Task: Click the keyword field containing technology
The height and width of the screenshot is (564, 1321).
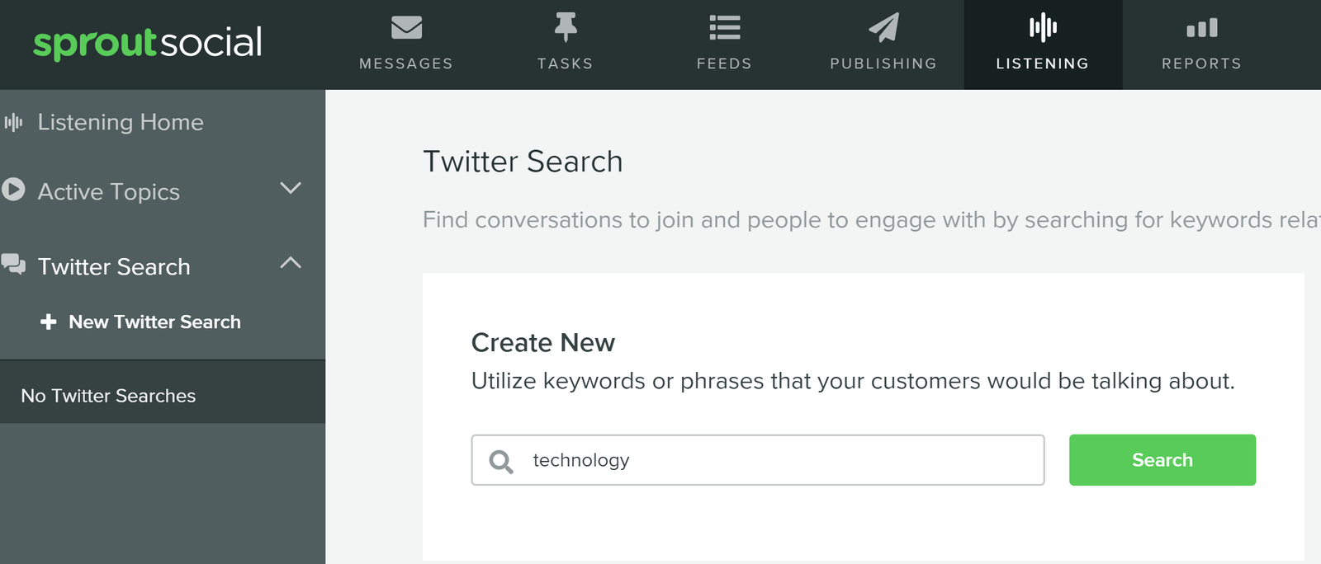Action: (758, 460)
